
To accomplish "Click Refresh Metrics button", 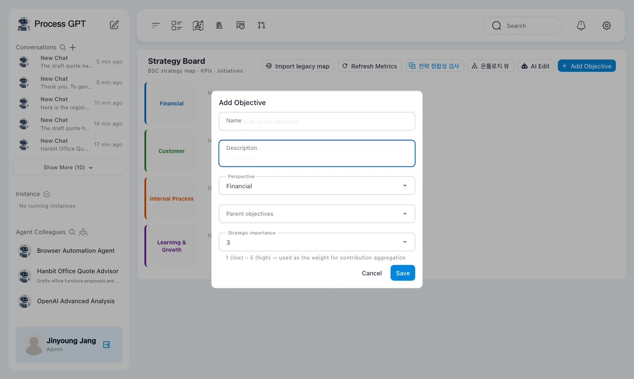I will pos(370,66).
